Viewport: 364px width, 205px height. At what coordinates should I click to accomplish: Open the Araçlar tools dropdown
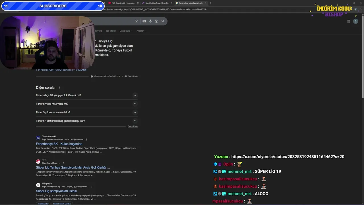[141, 31]
